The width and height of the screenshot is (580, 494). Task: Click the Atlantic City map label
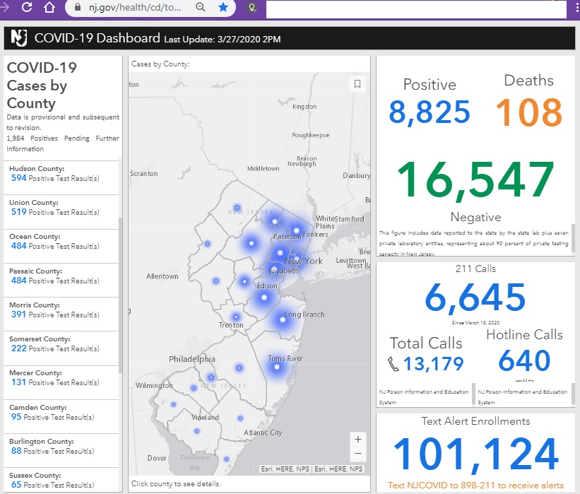coord(263,433)
